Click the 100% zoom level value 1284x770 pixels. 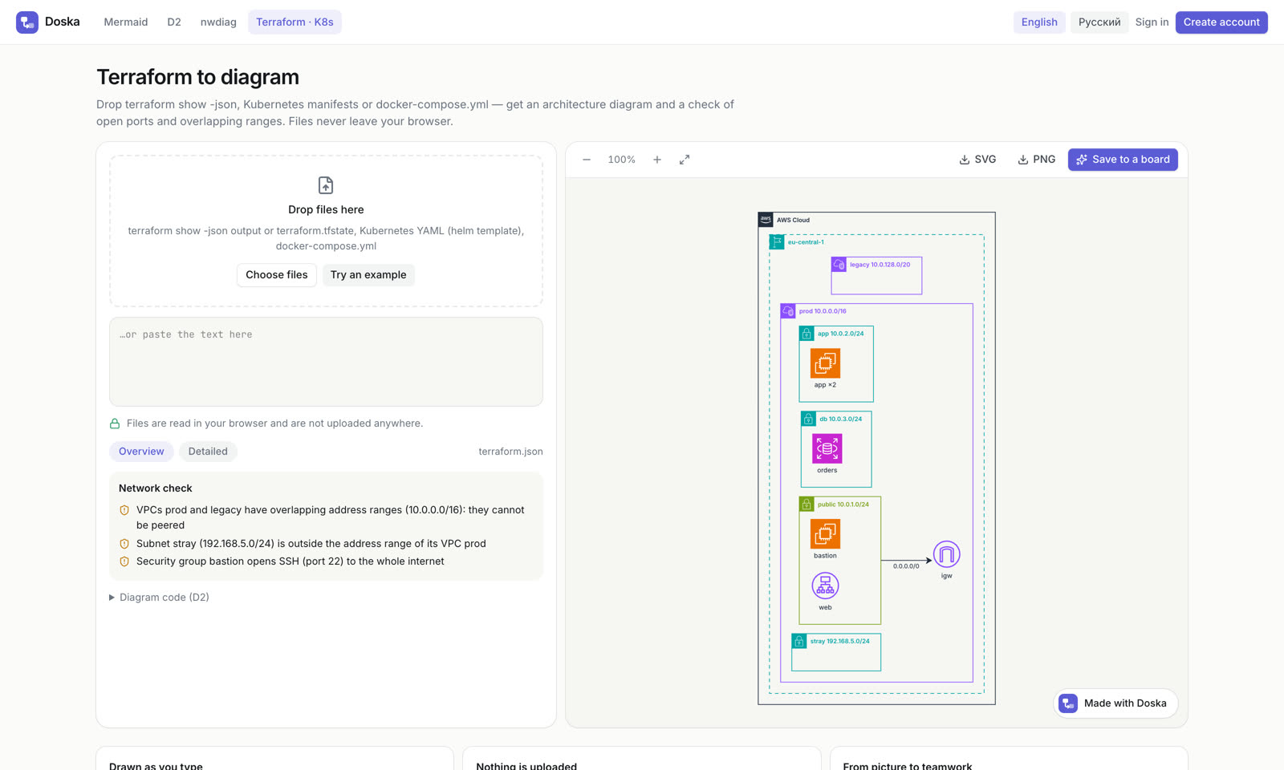point(622,160)
